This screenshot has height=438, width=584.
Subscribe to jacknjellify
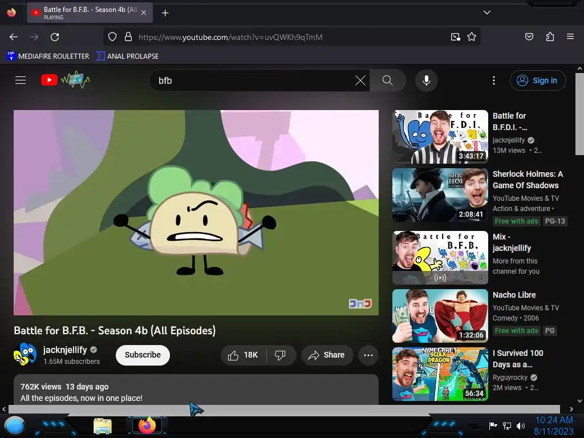[x=143, y=355]
